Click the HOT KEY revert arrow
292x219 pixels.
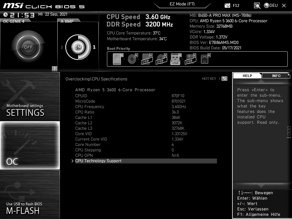tap(224, 78)
